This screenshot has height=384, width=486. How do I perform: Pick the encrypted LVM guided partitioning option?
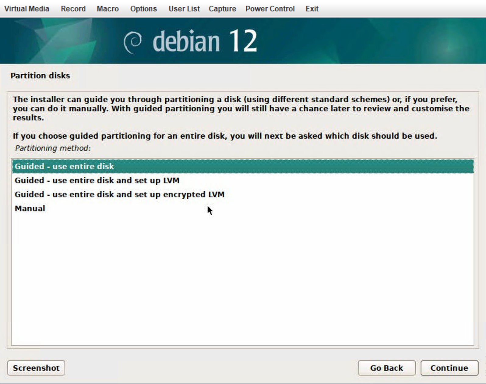(x=119, y=194)
